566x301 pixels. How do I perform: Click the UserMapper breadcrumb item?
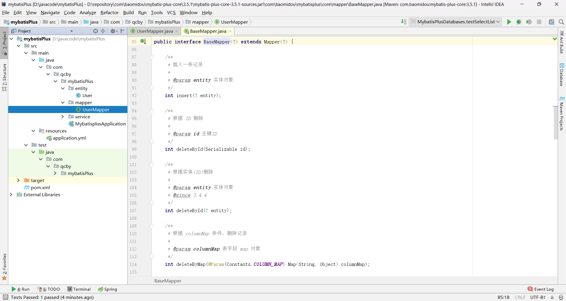(231, 22)
